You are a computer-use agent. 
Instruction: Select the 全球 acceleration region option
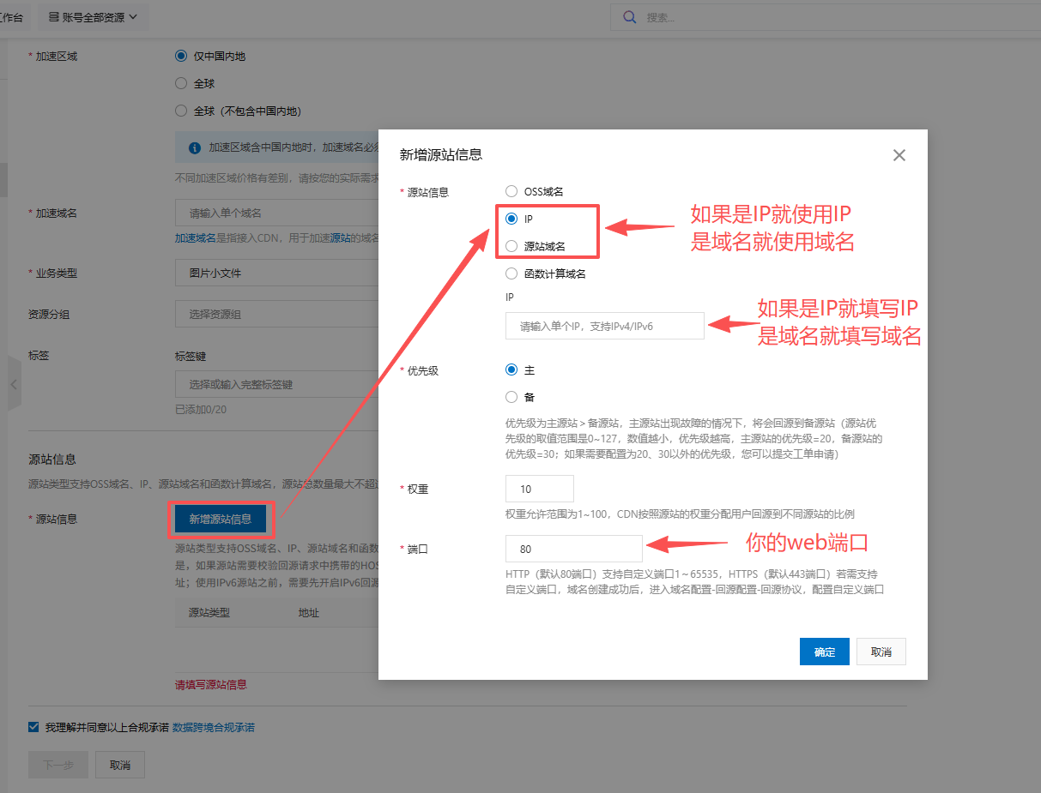click(x=180, y=83)
